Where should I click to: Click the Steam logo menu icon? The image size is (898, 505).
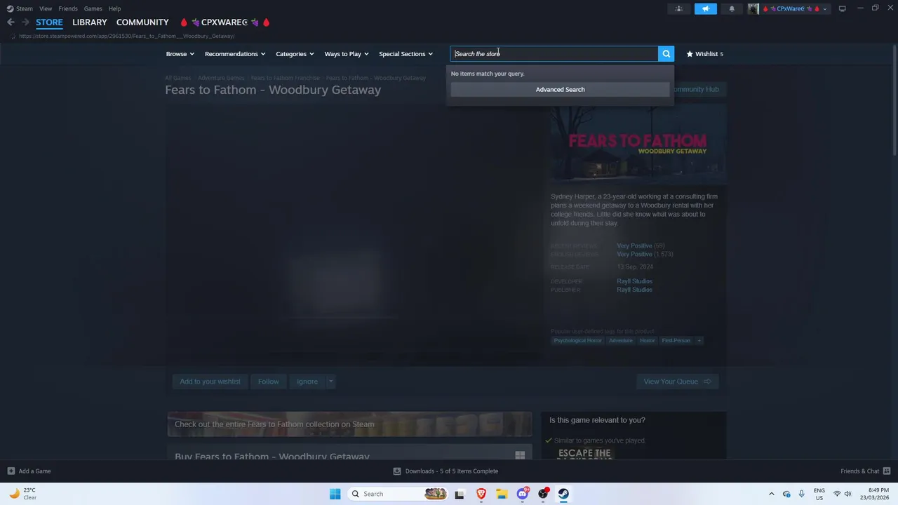point(10,8)
